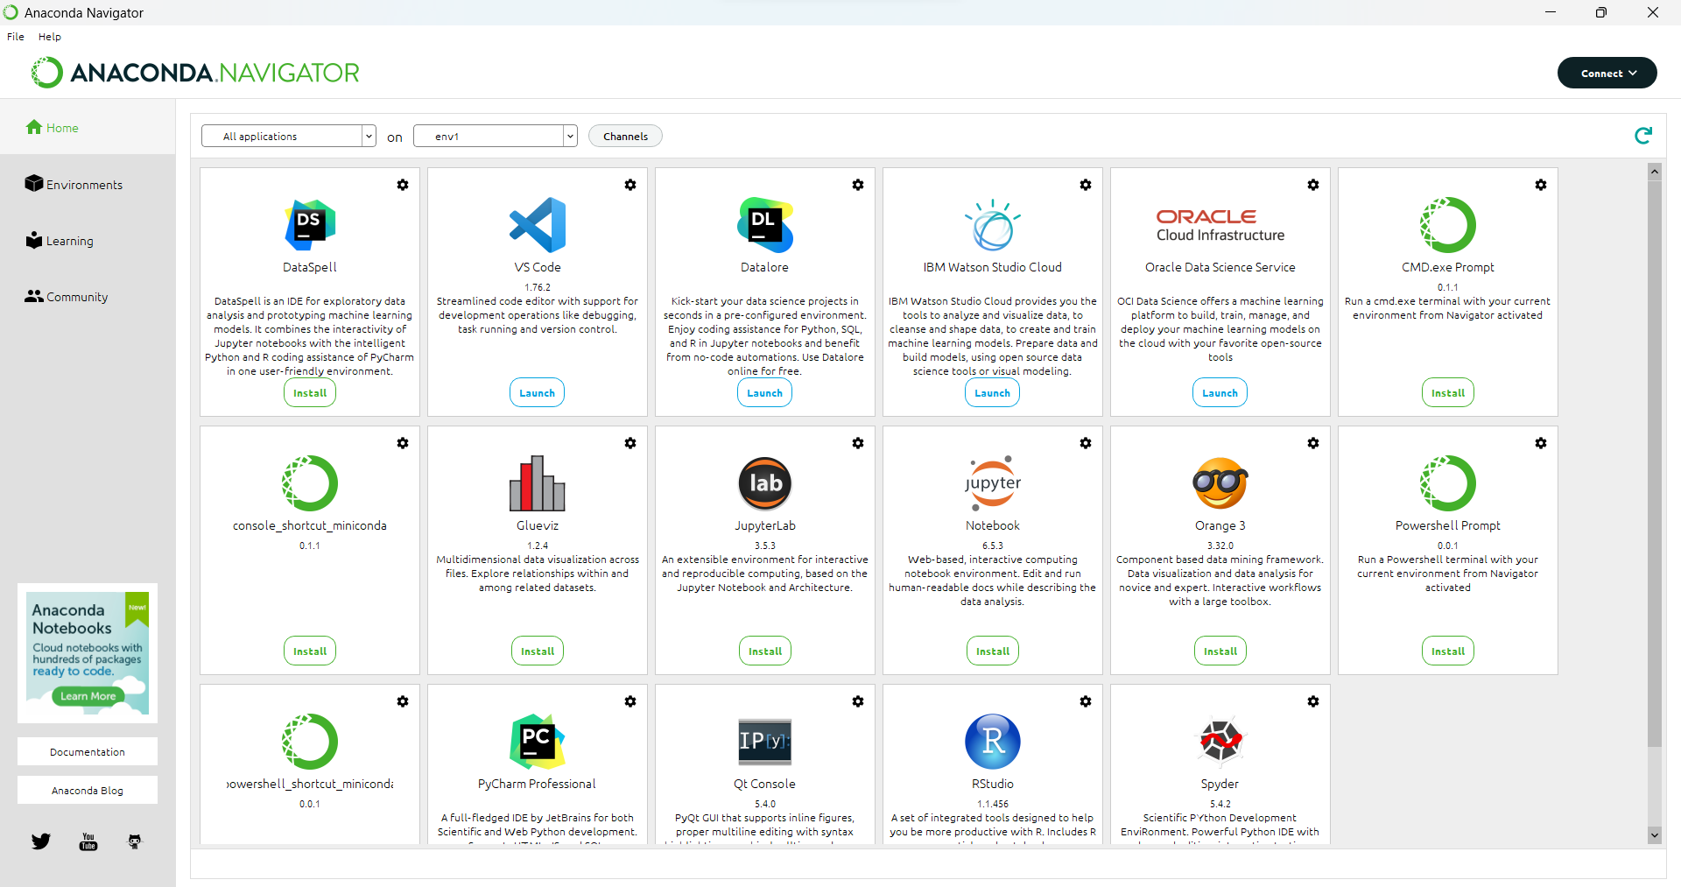Click the Orange 3 application logo
The width and height of the screenshot is (1681, 887).
[x=1220, y=483]
